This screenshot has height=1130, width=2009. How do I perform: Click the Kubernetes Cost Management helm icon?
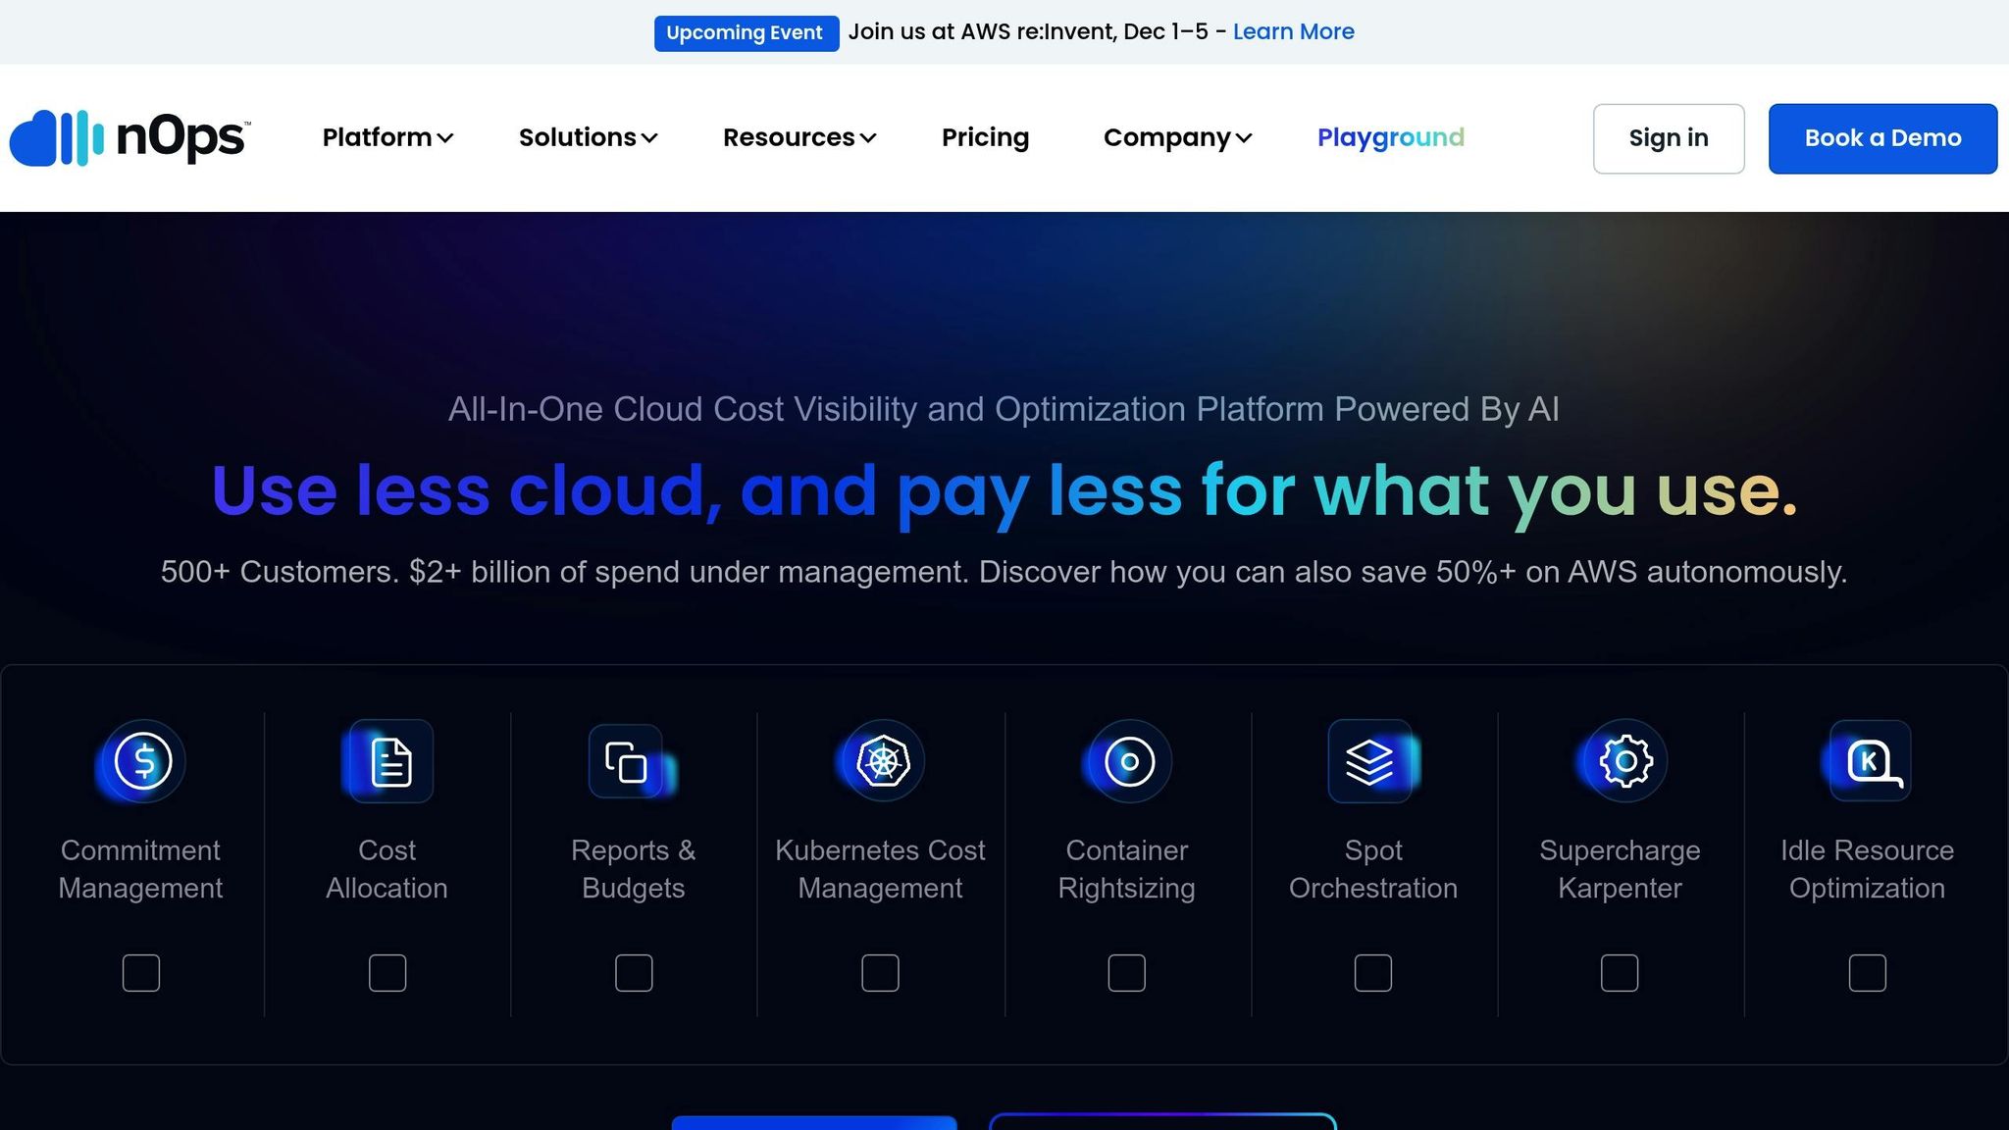[x=883, y=761]
